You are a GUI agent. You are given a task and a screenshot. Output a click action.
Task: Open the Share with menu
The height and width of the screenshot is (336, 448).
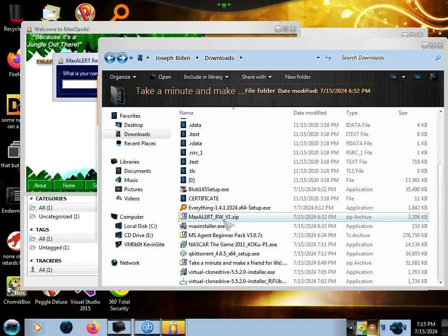pyautogui.click(x=256, y=77)
